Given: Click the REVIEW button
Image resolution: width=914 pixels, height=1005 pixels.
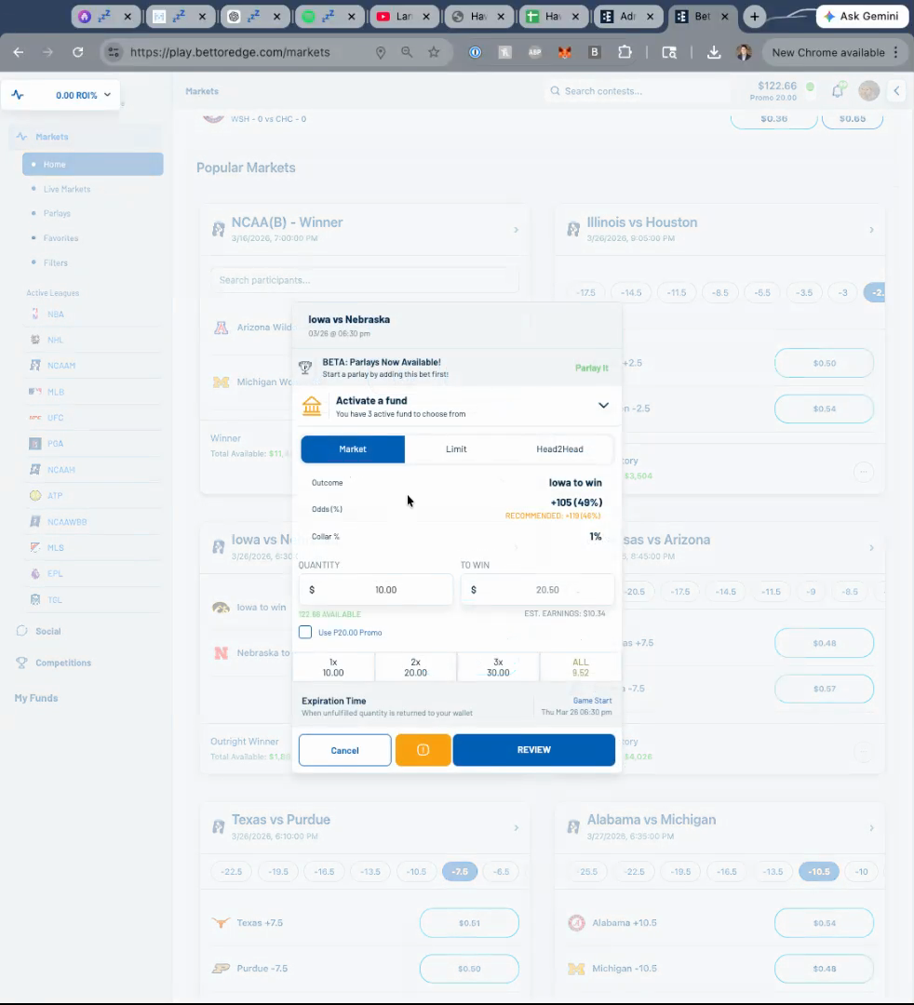Looking at the screenshot, I should pos(533,750).
